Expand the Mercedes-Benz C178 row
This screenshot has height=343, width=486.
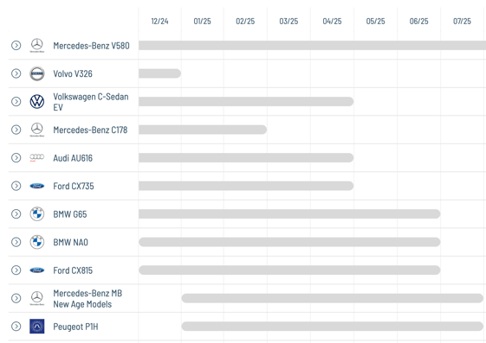pos(16,130)
